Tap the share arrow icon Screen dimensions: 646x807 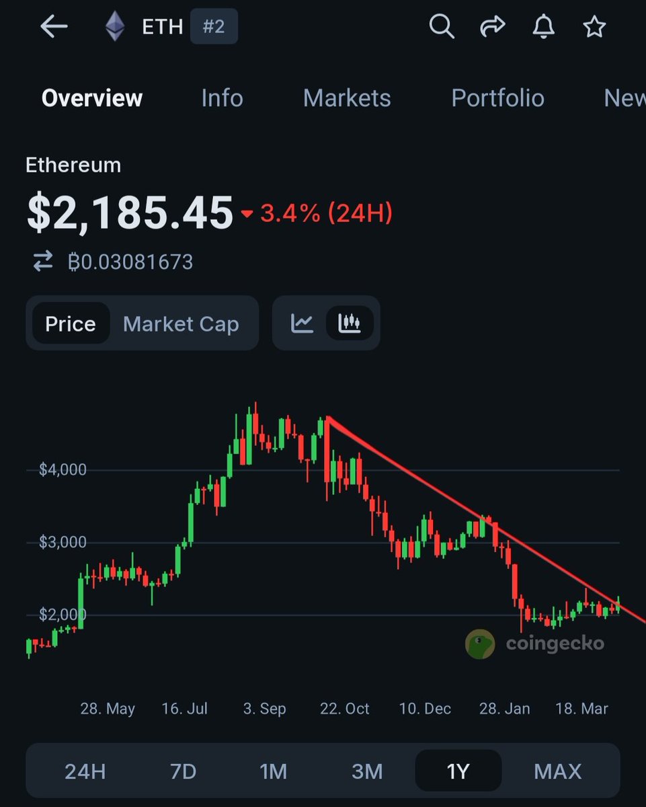492,27
